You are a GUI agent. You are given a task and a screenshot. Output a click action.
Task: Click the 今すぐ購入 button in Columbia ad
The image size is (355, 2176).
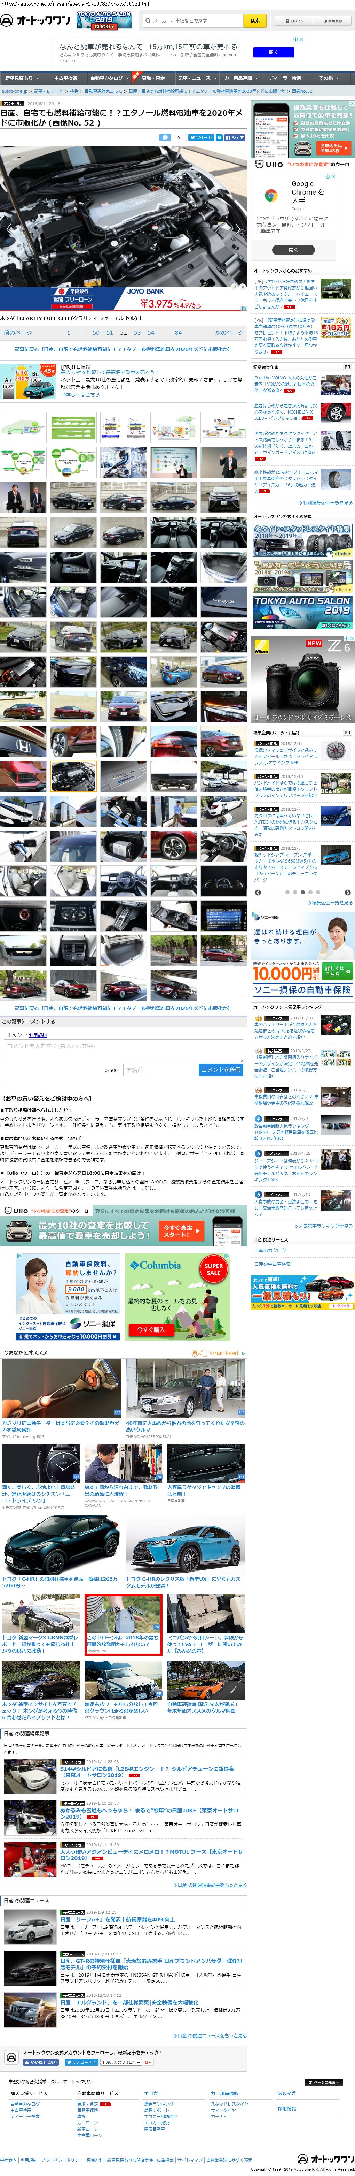(x=151, y=1329)
